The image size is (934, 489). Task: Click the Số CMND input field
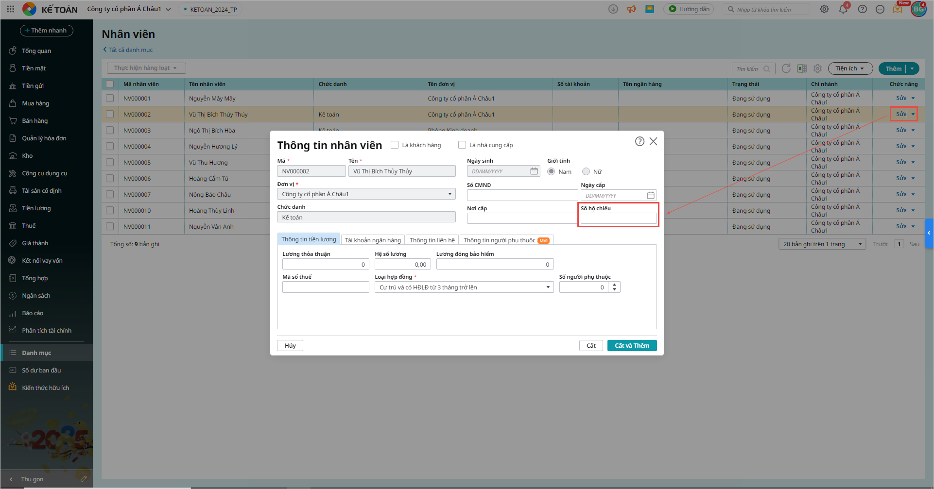point(522,195)
